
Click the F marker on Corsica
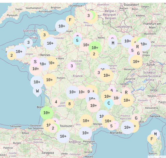tap(152, 139)
